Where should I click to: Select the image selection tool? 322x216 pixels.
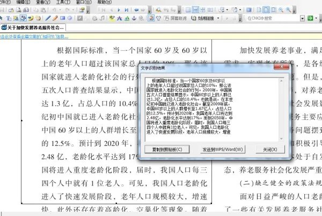point(16,18)
